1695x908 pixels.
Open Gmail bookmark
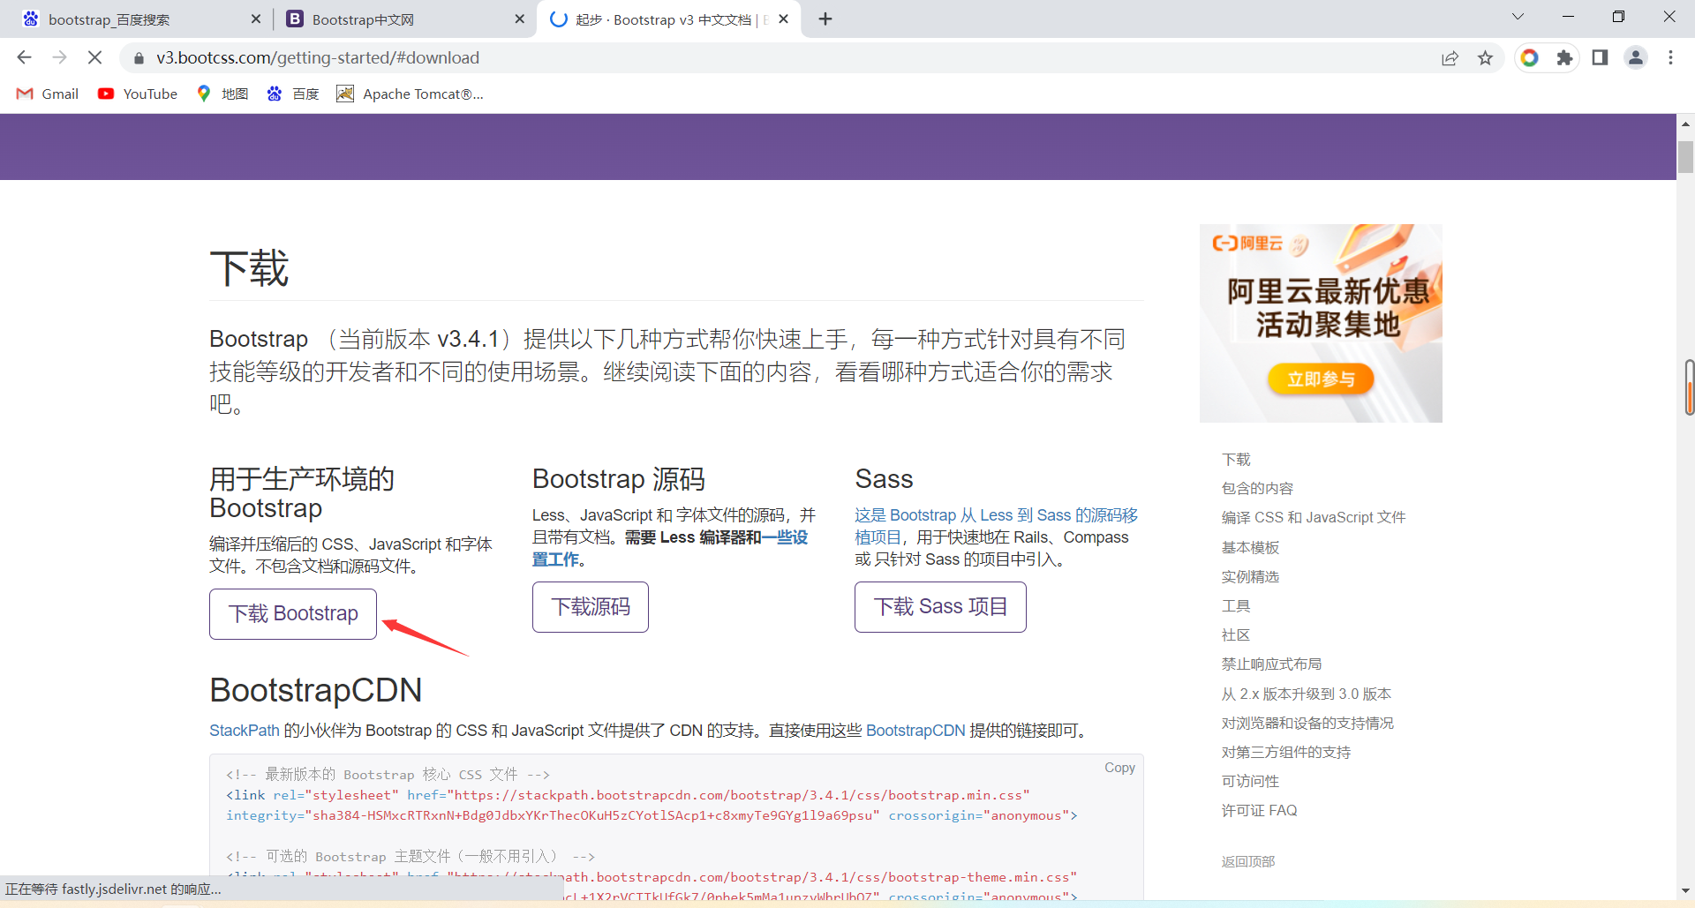pyautogui.click(x=49, y=94)
